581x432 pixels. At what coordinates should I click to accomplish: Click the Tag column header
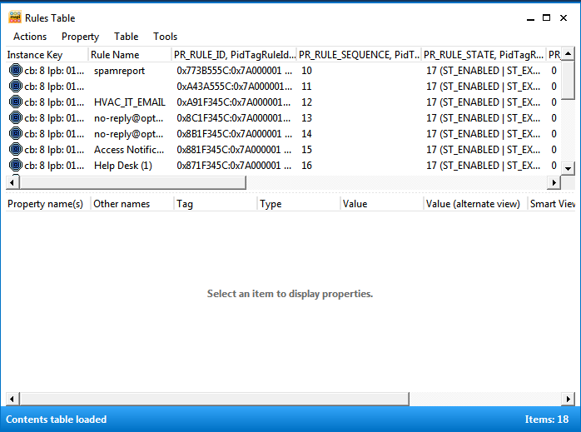[215, 204]
